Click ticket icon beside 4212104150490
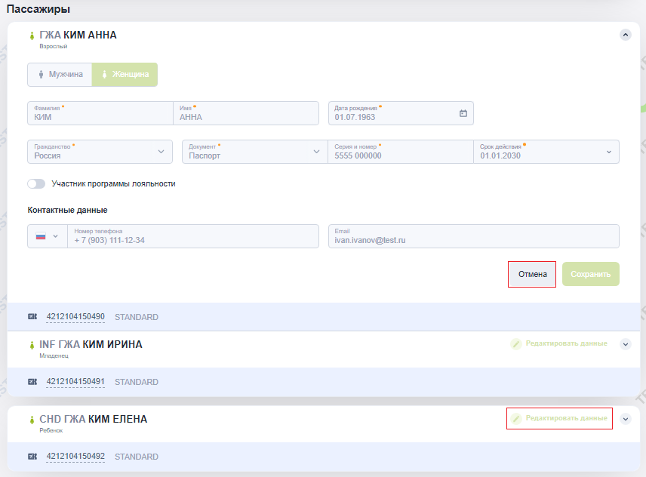Image resolution: width=646 pixels, height=477 pixels. tap(32, 316)
